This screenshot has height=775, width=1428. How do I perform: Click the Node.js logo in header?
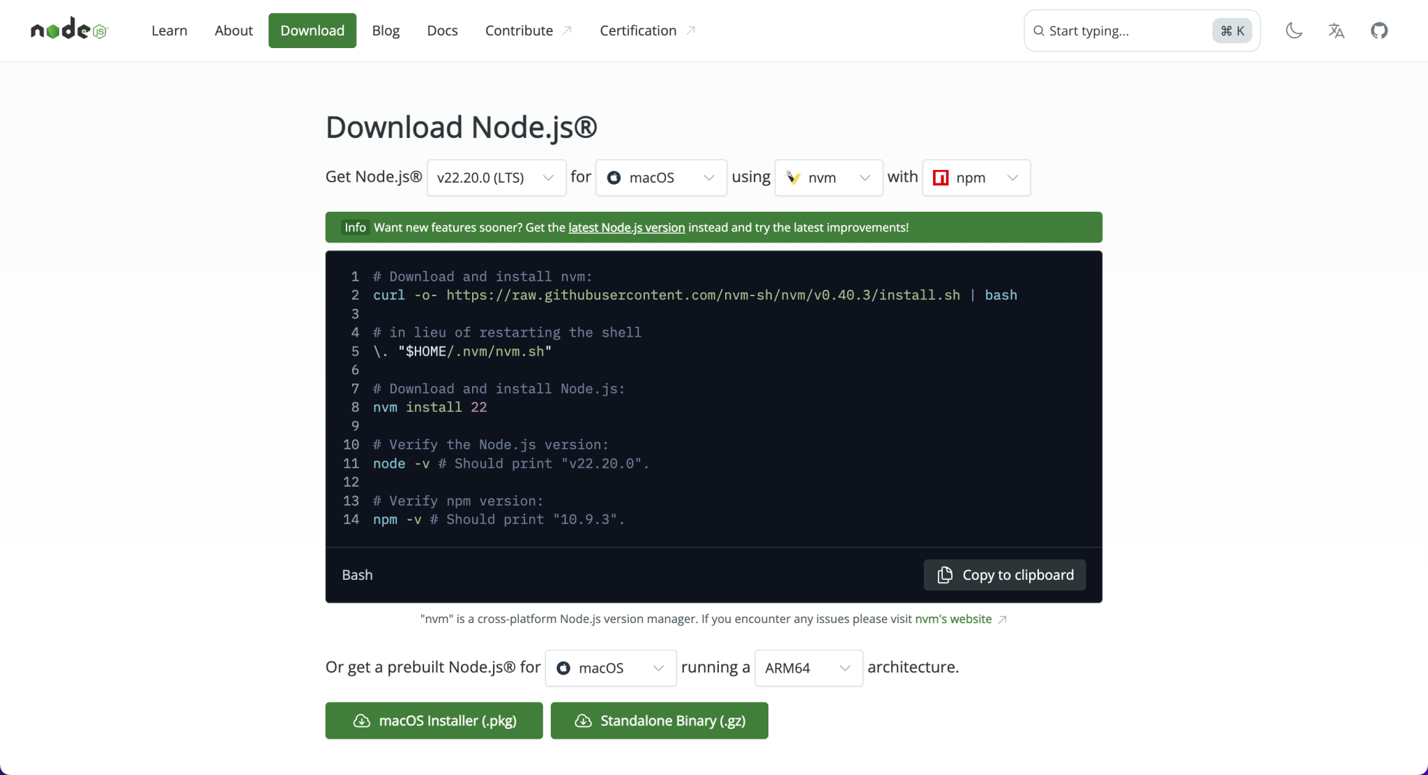69,30
